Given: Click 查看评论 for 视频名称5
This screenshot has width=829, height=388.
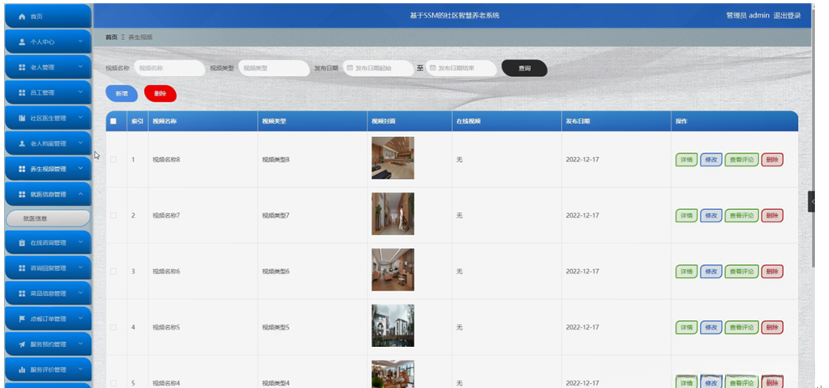Looking at the screenshot, I should [x=742, y=327].
